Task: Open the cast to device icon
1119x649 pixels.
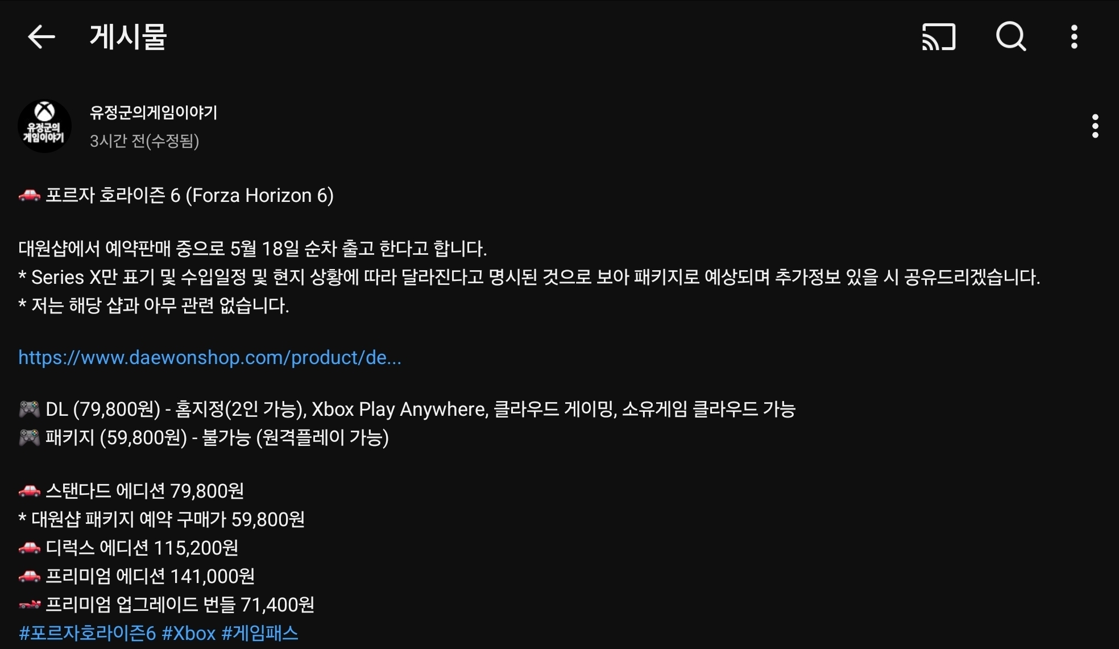Action: coord(938,37)
